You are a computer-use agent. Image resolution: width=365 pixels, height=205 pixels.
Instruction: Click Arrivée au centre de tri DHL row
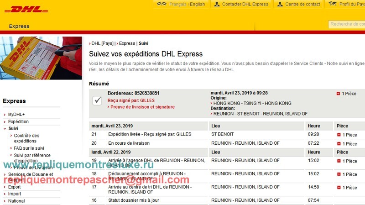point(150,189)
